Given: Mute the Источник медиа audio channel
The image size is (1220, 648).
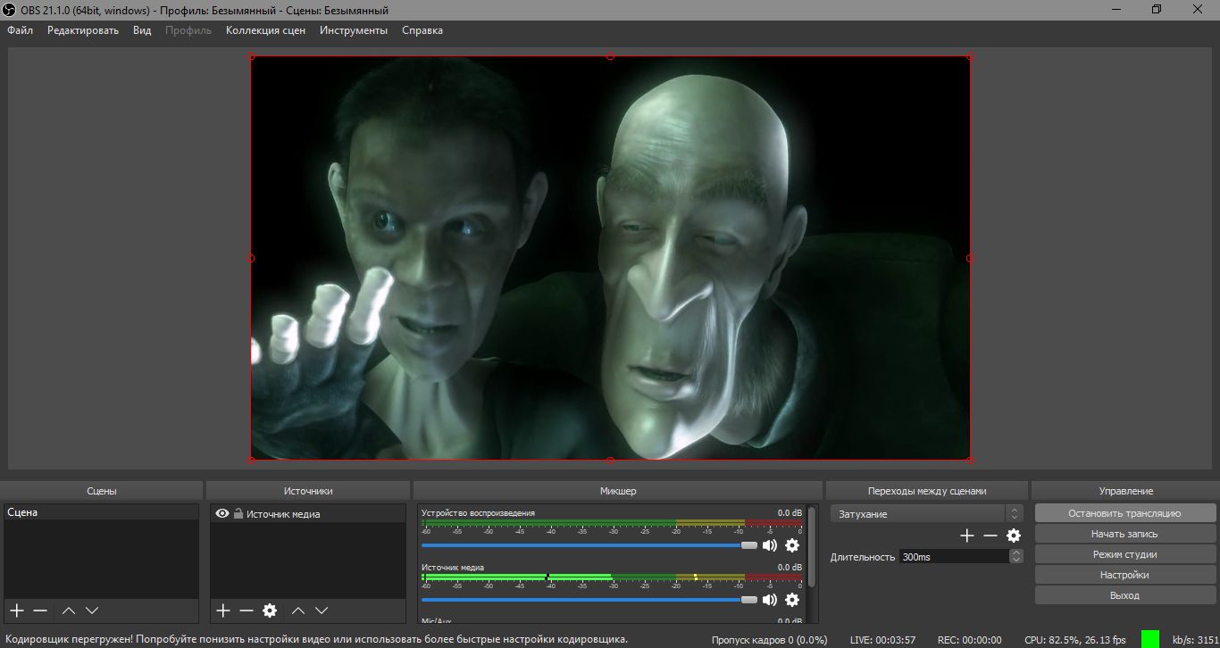Looking at the screenshot, I should pos(769,600).
